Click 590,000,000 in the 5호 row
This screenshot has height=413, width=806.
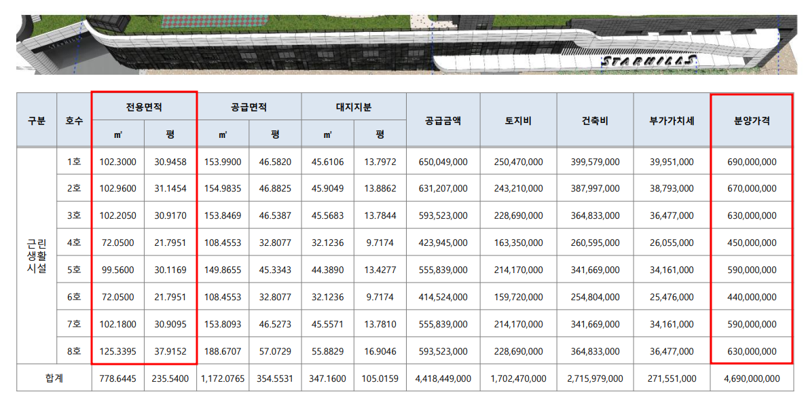click(x=752, y=270)
